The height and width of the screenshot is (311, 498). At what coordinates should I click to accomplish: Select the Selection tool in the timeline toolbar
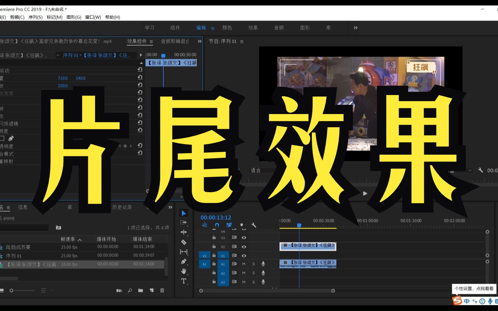[x=184, y=213]
